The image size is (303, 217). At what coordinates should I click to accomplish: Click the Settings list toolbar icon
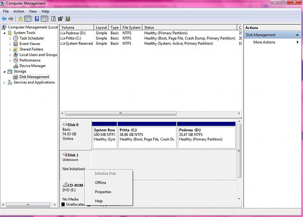pyautogui.click(x=67, y=19)
